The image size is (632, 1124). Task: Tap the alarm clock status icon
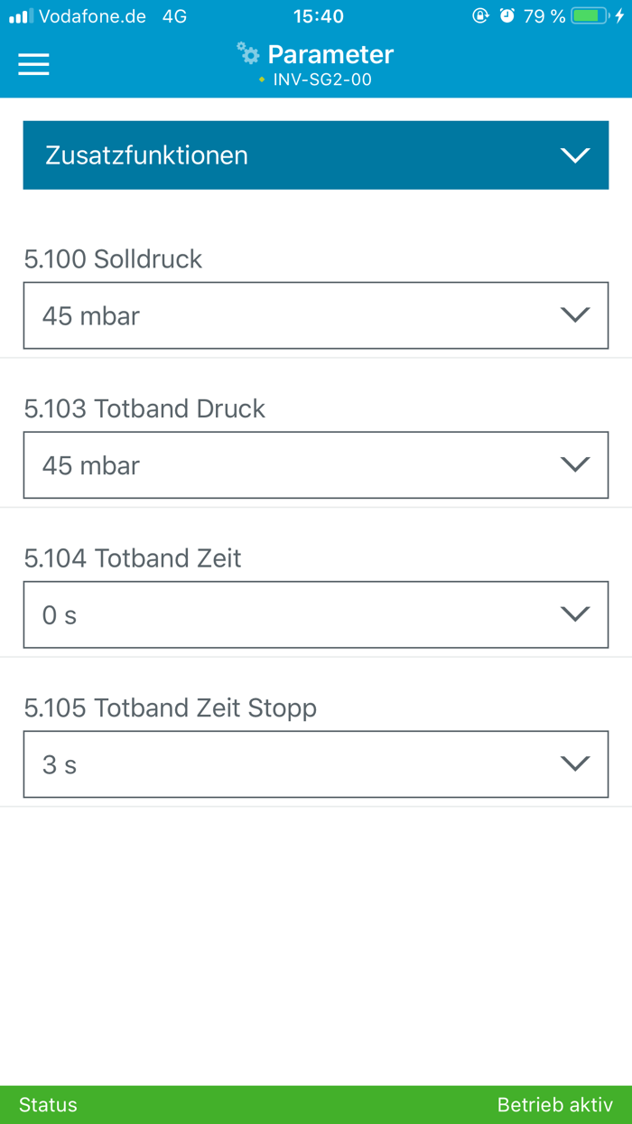pos(507,16)
